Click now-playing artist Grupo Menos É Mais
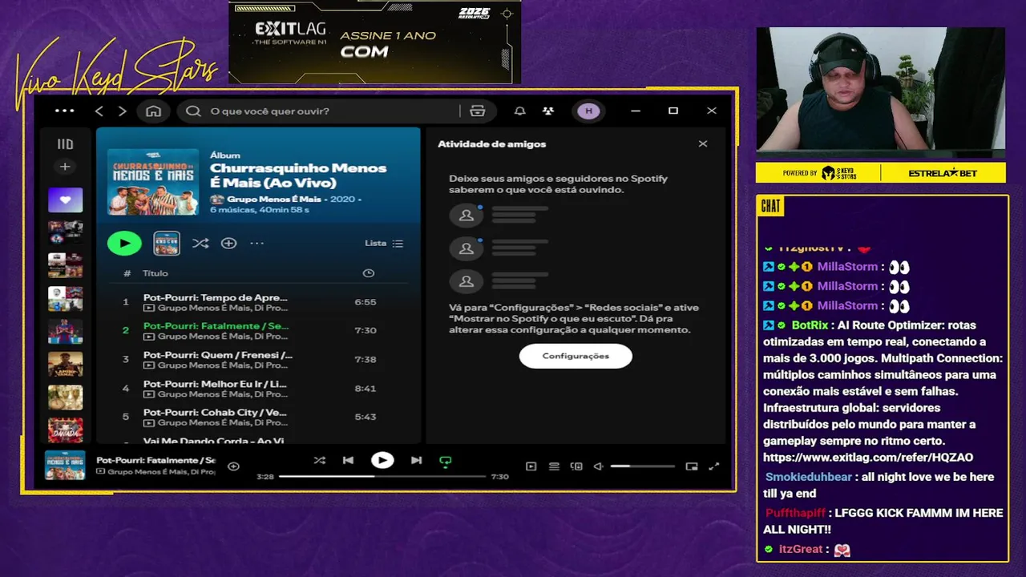1026x577 pixels. point(161,472)
